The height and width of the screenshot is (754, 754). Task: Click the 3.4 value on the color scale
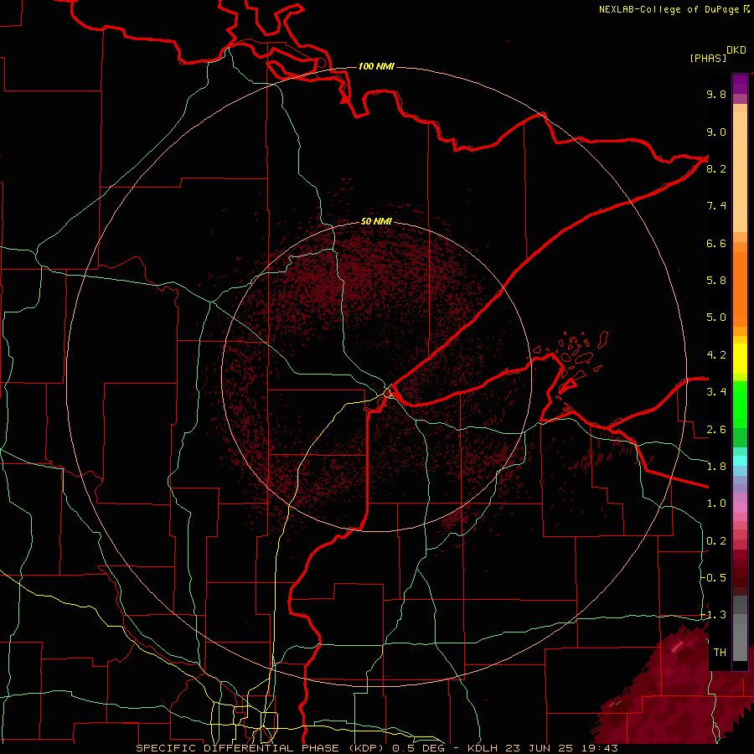pos(716,392)
